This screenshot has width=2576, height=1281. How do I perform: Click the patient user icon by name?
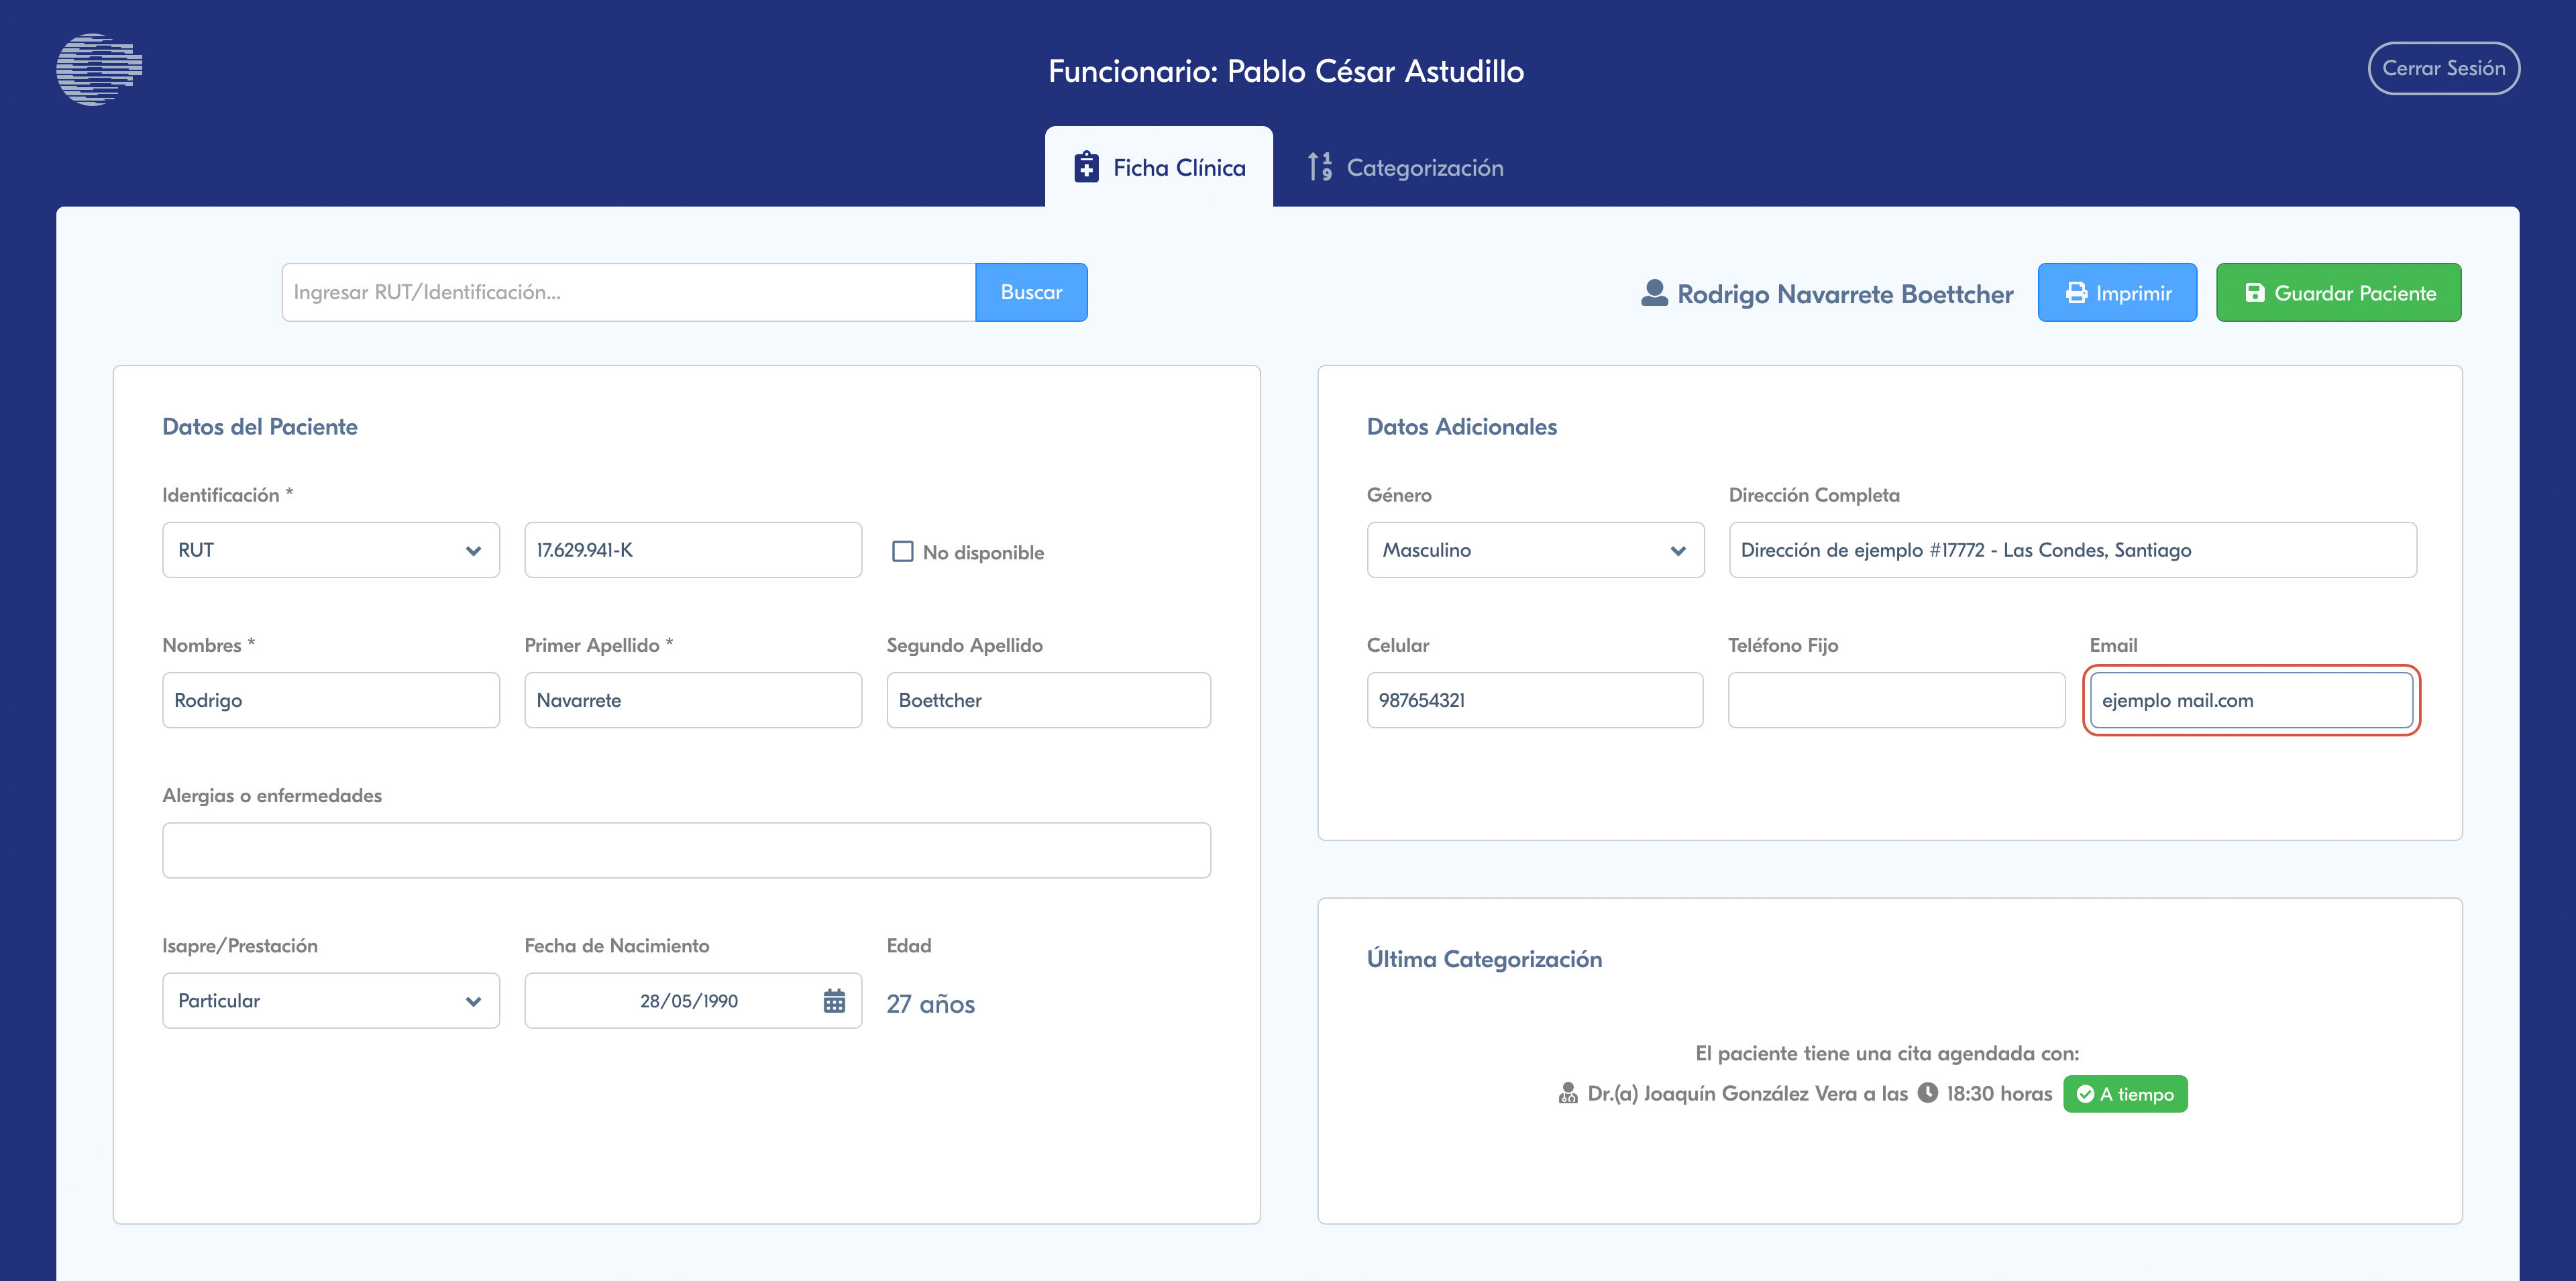(1654, 293)
